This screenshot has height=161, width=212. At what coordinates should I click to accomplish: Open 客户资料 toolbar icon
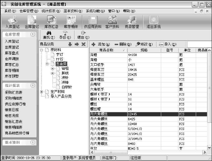click(x=112, y=22)
